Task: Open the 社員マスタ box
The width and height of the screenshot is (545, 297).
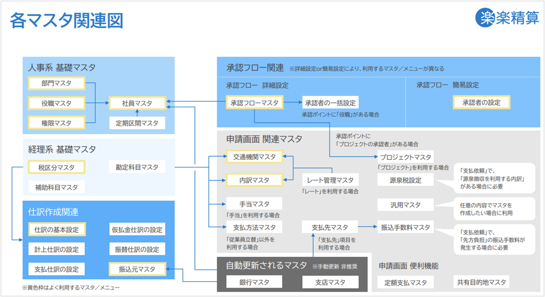Action: pos(137,103)
